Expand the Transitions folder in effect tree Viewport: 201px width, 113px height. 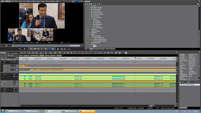[x=88, y=30]
